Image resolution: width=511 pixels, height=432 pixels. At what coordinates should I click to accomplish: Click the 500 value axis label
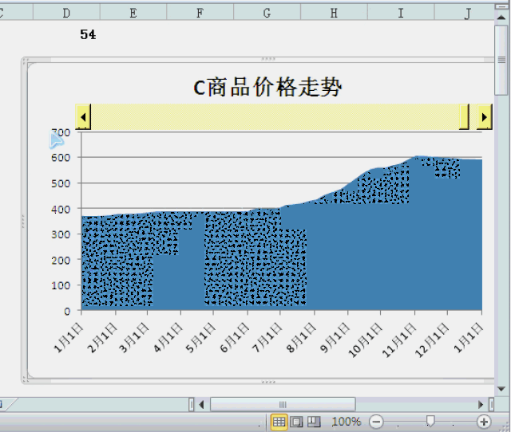point(61,183)
